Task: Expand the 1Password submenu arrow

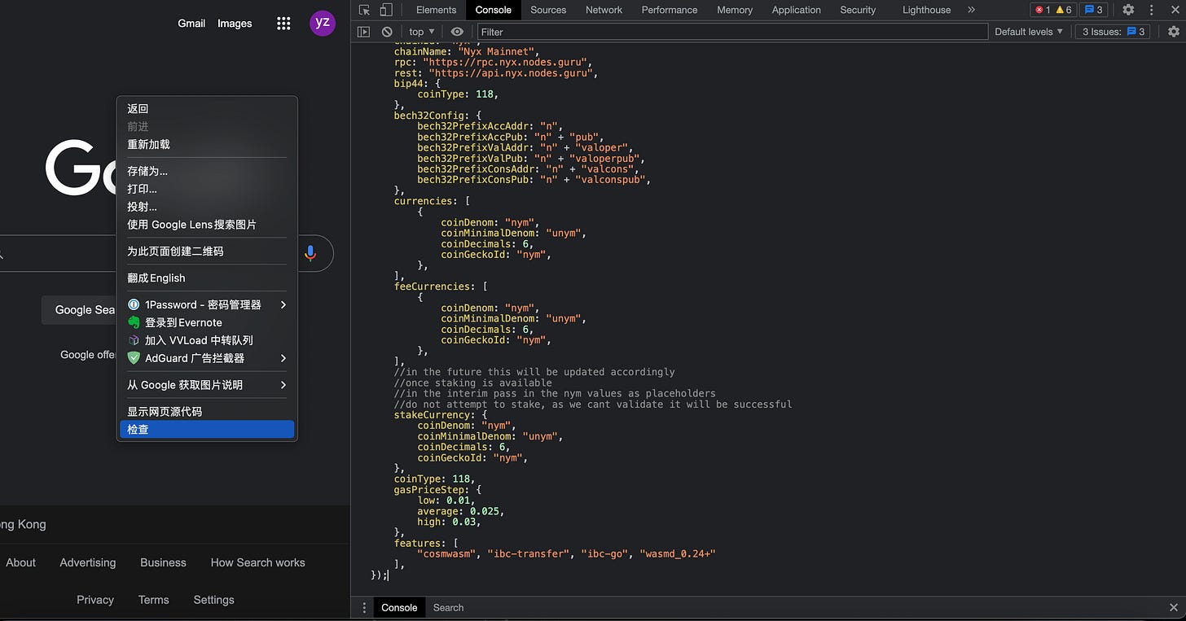Action: click(283, 304)
